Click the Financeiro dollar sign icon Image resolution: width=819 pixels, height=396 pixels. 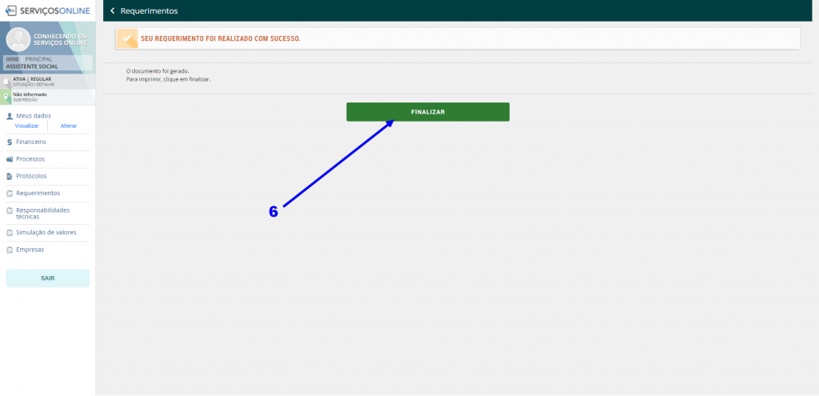tap(9, 142)
